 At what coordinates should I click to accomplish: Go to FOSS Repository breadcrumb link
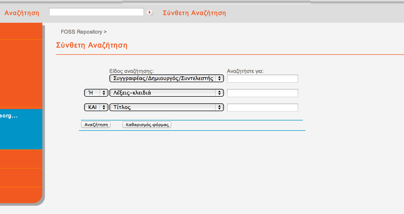point(82,32)
